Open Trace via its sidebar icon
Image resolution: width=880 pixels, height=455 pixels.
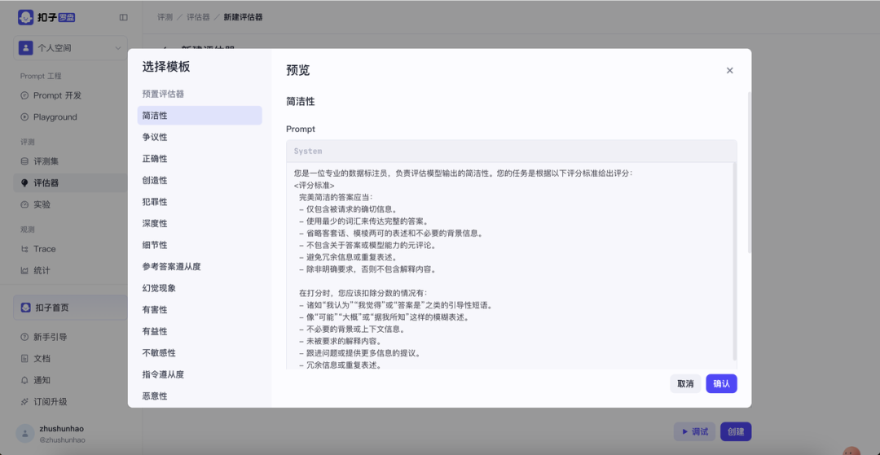coord(24,249)
